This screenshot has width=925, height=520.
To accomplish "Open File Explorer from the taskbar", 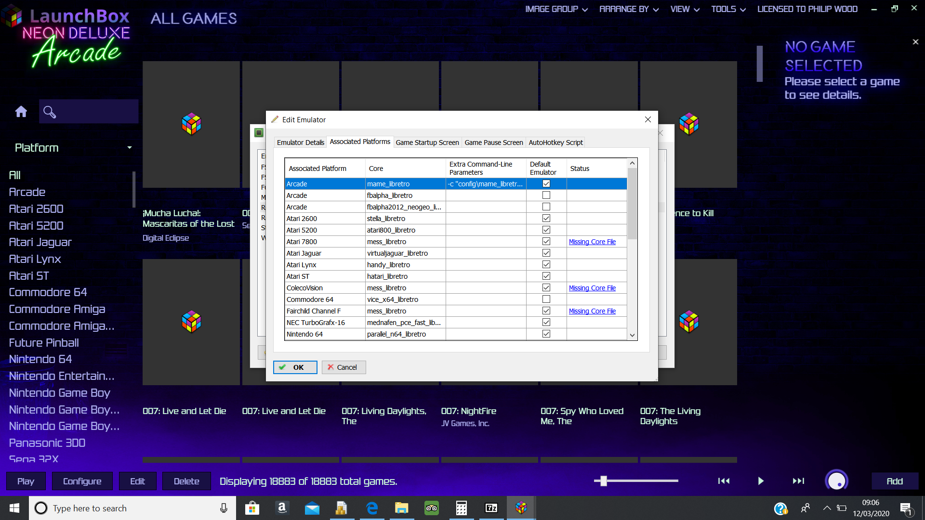I will (x=401, y=508).
